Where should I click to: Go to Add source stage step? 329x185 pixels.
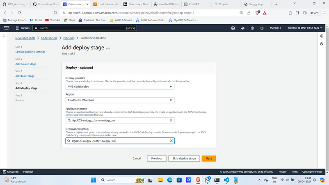coord(26,64)
